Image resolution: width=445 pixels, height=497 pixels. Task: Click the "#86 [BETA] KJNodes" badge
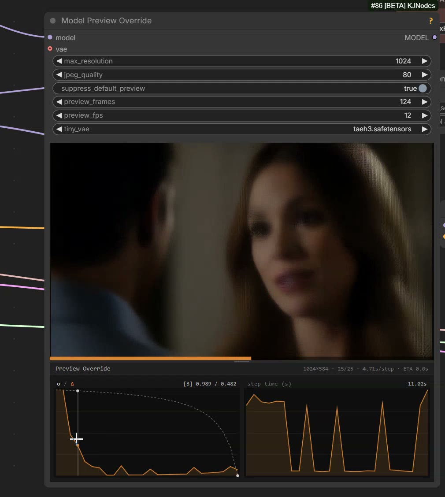(x=403, y=6)
